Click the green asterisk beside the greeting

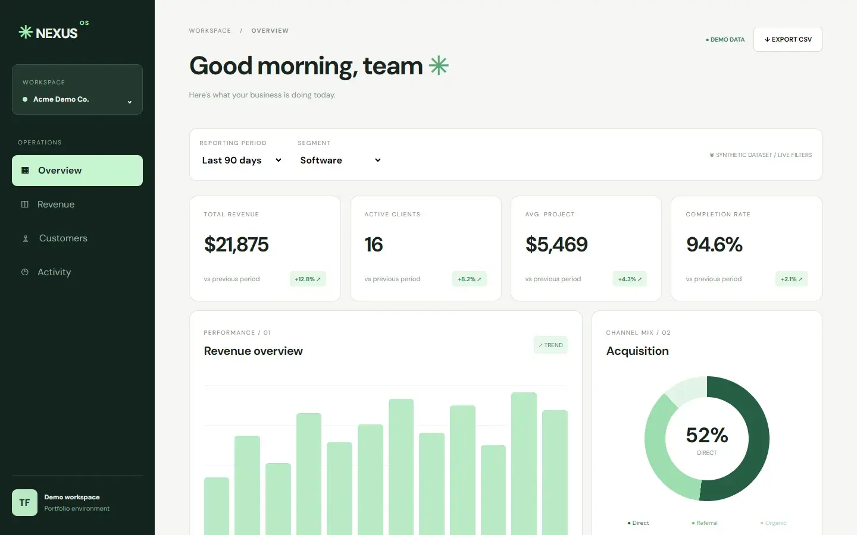pyautogui.click(x=439, y=65)
